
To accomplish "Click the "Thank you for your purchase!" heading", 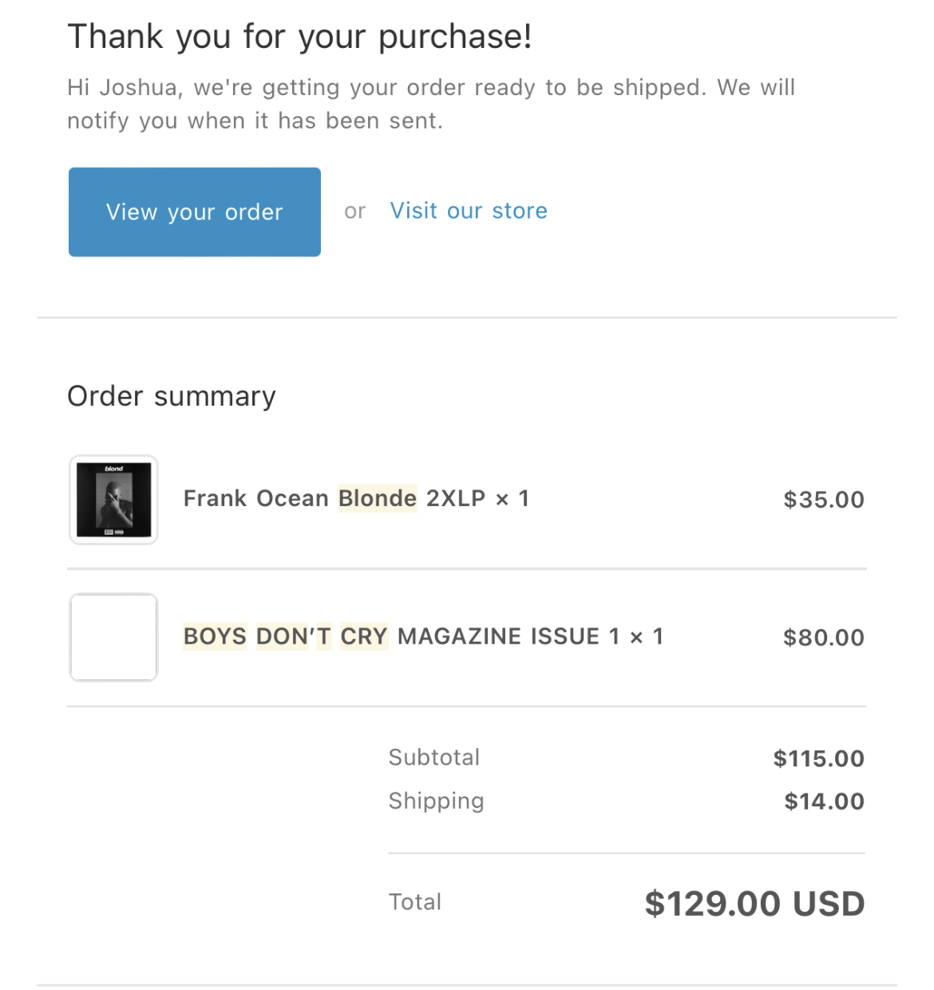I will (299, 37).
